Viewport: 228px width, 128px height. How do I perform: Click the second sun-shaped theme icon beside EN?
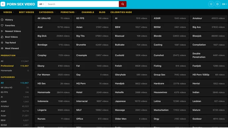[x=217, y=4]
